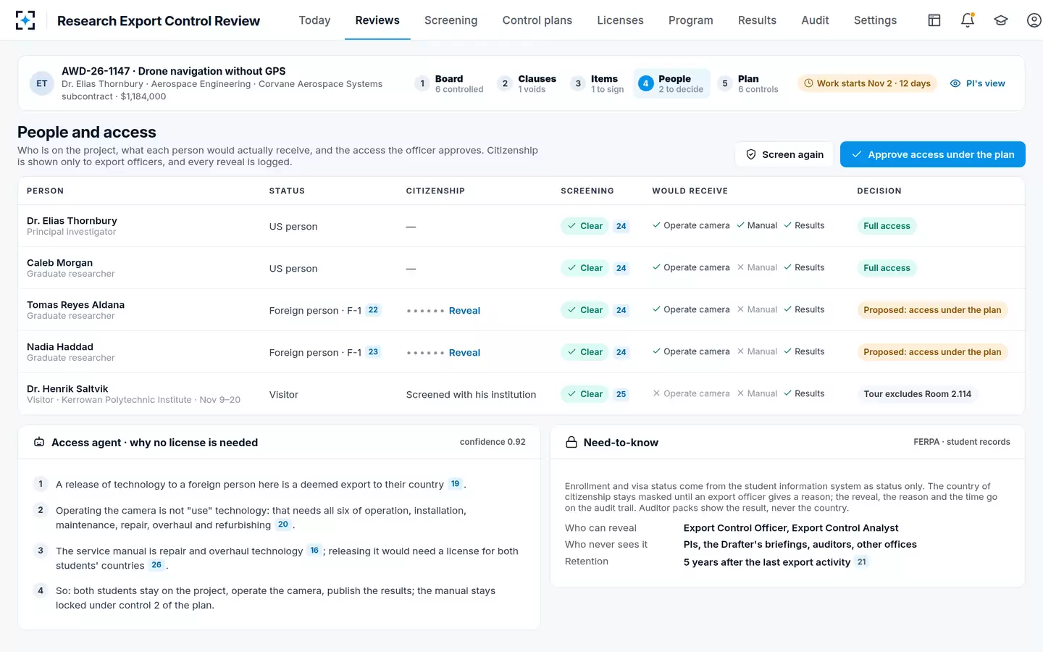
Task: Go to step 5 Plan
Action: [x=748, y=83]
